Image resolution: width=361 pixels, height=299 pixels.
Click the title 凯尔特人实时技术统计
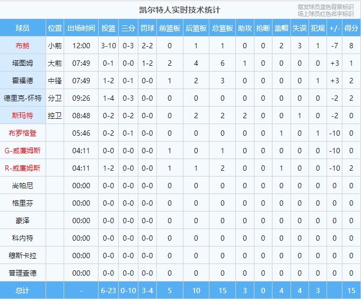[x=180, y=10]
